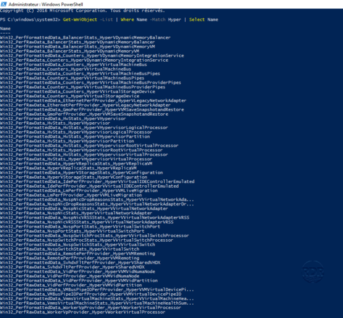Click Win32_PerfFormattedData_VidPerfProvider_HyperVVMVidPartition line
Image resolution: width=343 pixels, height=318 pixels.
click(x=79, y=280)
